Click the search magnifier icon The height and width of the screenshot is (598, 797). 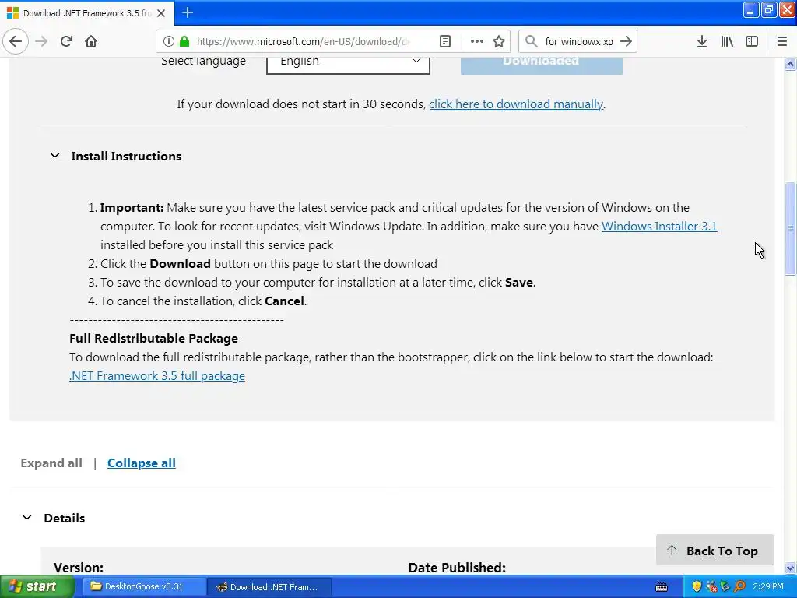(x=531, y=41)
